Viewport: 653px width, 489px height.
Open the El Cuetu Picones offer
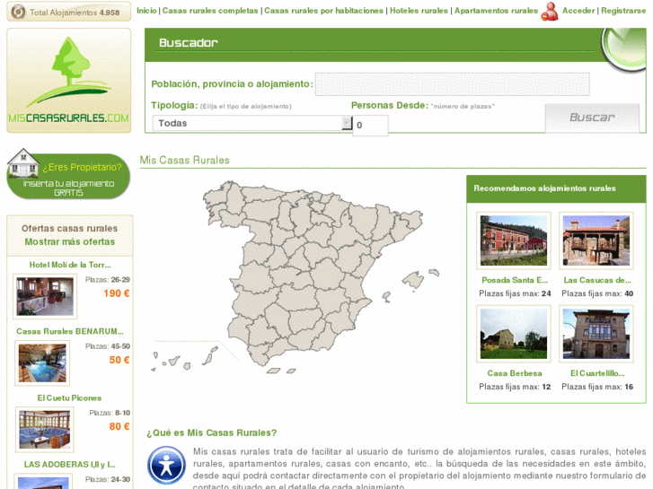pyautogui.click(x=69, y=397)
